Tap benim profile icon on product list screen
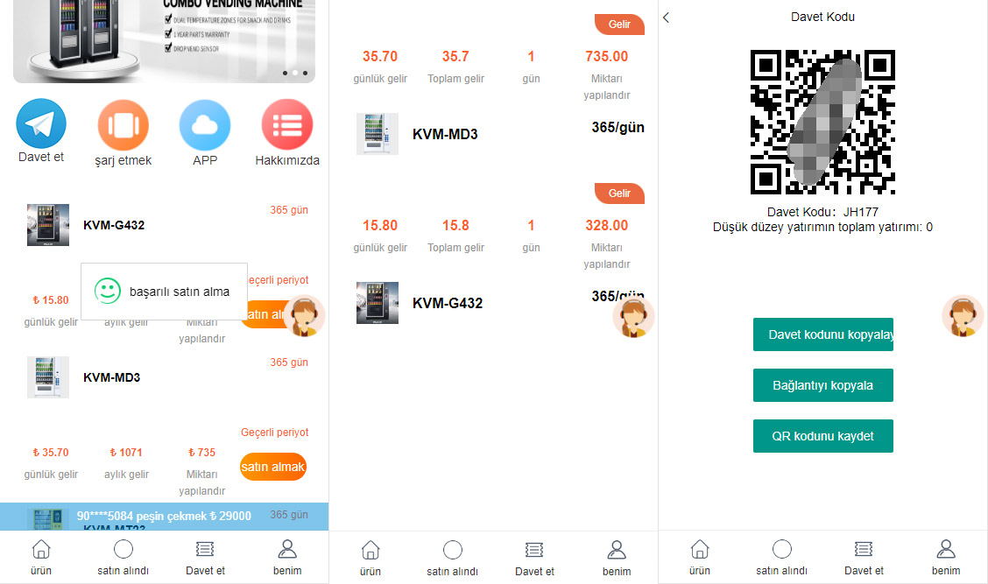988x584 pixels. (x=287, y=549)
